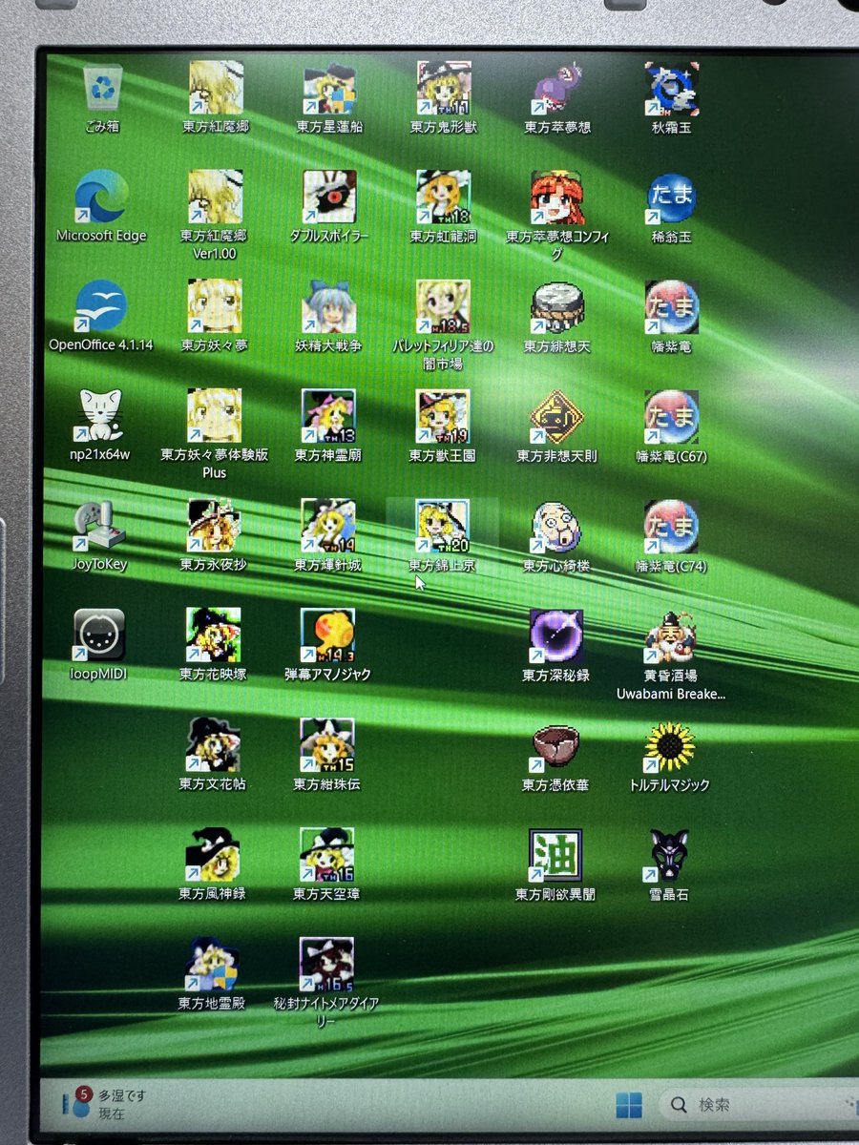The image size is (859, 1145).
Task: Open 東方萃夢想コンフィグ shortcut
Action: pos(557,197)
